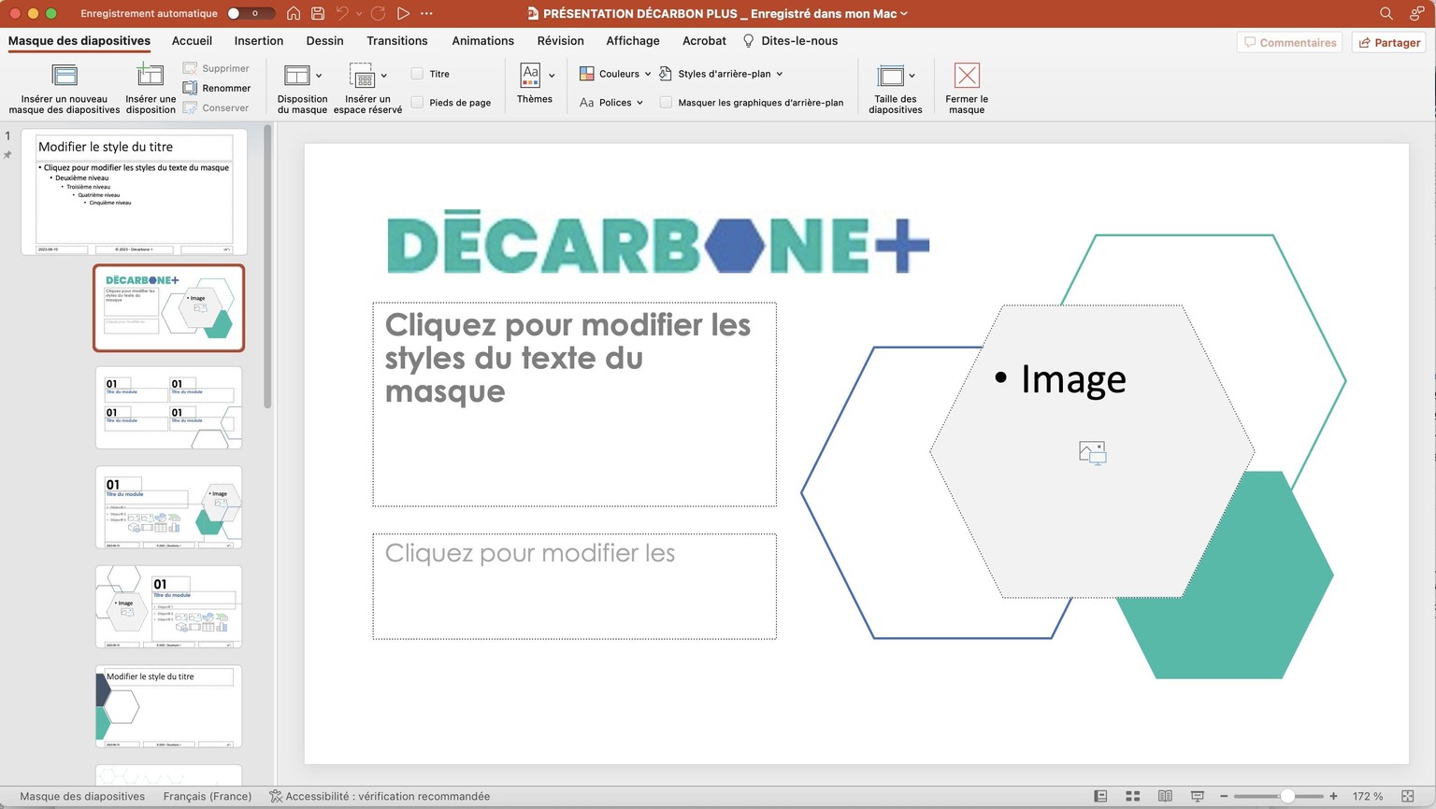
Task: Switch to the Accueil tab
Action: pyautogui.click(x=192, y=41)
